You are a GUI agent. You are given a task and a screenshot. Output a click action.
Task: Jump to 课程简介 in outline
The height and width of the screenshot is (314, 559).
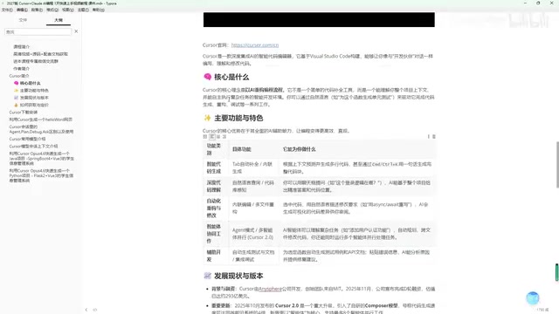pyautogui.click(x=21, y=46)
